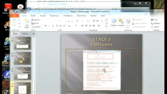Click the Select button in Editing group
The height and width of the screenshot is (94, 167).
[x=156, y=27]
